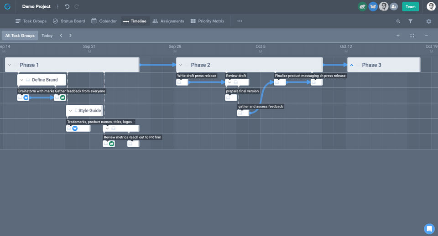Collapse the Style Guide subgroup
Viewport: 438px width, 236px height.
pyautogui.click(x=70, y=110)
